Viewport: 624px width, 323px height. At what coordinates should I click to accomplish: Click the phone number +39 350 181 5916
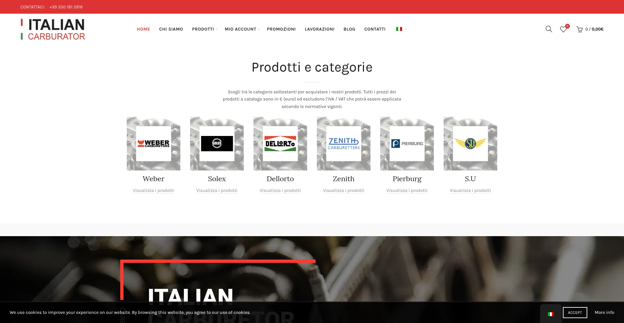66,7
